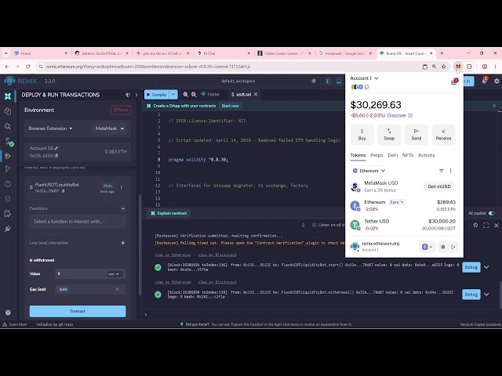Maximize the Remix terminal panel

(x=486, y=225)
